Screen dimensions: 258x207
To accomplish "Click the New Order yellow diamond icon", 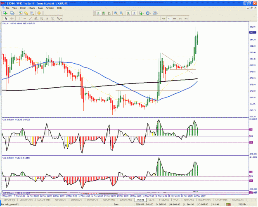I will pyautogui.click(x=39, y=13).
